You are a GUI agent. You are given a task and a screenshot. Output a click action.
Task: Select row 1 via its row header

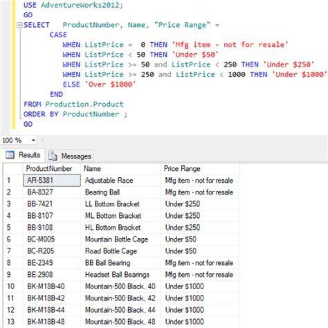point(13,180)
